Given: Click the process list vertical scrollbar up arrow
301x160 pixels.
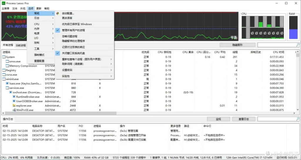Looking at the screenshot, I should click(x=298, y=52).
